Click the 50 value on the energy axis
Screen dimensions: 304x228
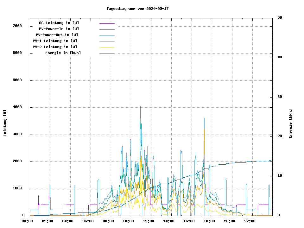point(280,18)
